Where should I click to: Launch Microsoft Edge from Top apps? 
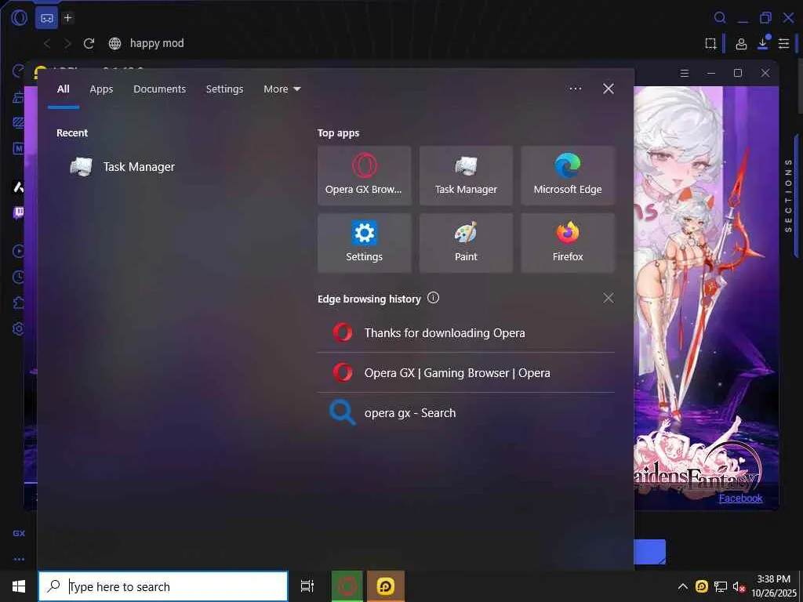(x=568, y=176)
